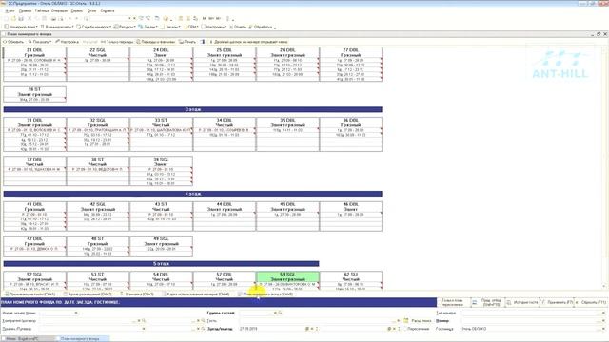Switch to Проживающие гости (Ctrl+1) tab
Screen dimensions: 609x342
[x=29, y=294]
